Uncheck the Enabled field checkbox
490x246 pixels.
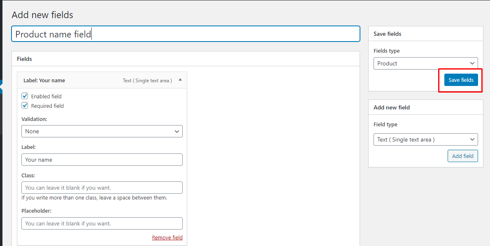point(25,96)
